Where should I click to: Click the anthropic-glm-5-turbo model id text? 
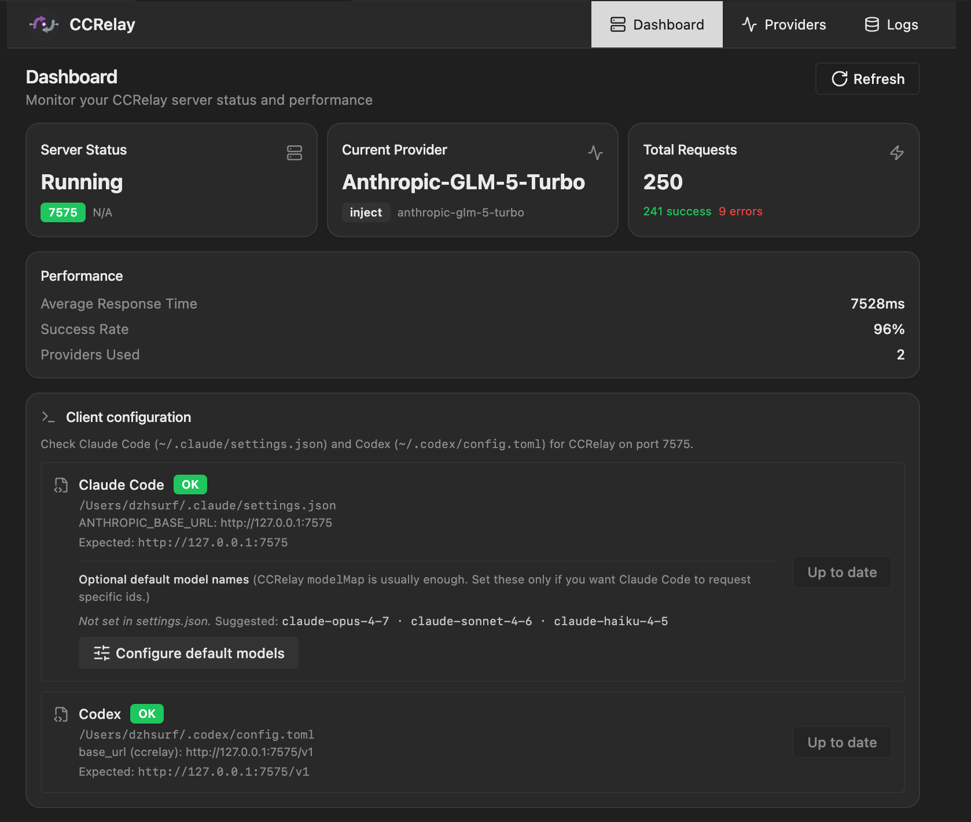(461, 212)
